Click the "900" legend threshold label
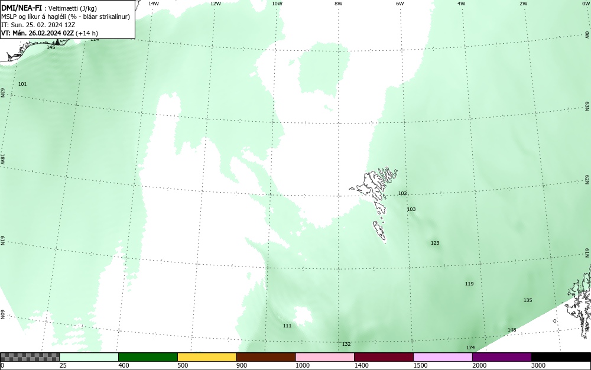 (242, 365)
